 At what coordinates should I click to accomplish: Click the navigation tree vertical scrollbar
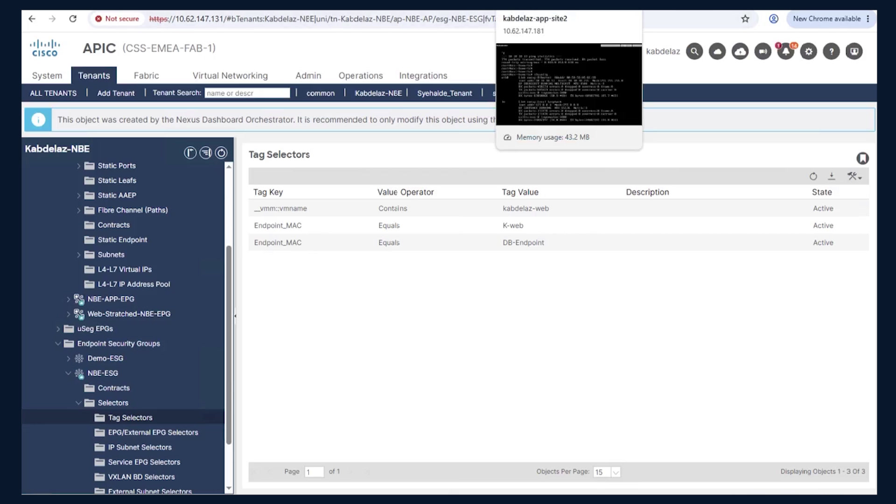tap(229, 345)
